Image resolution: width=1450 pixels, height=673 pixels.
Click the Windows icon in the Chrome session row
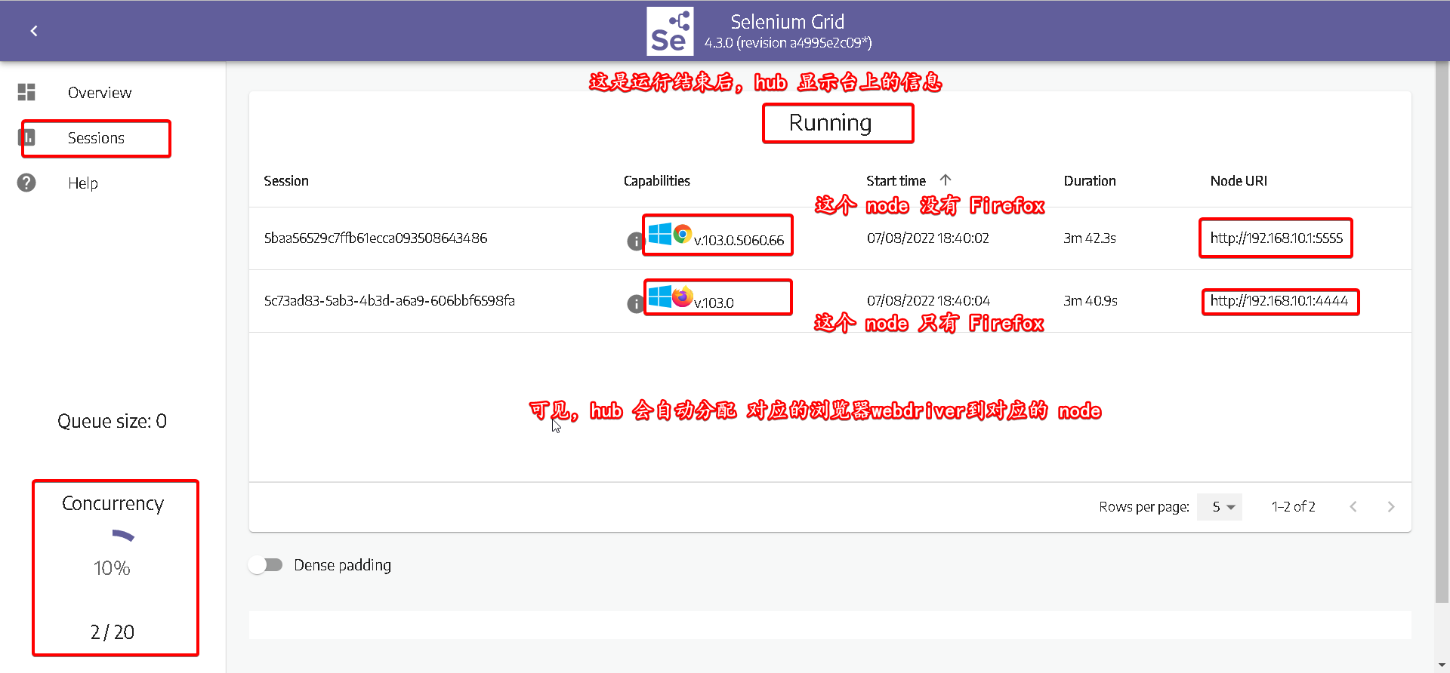coord(660,235)
